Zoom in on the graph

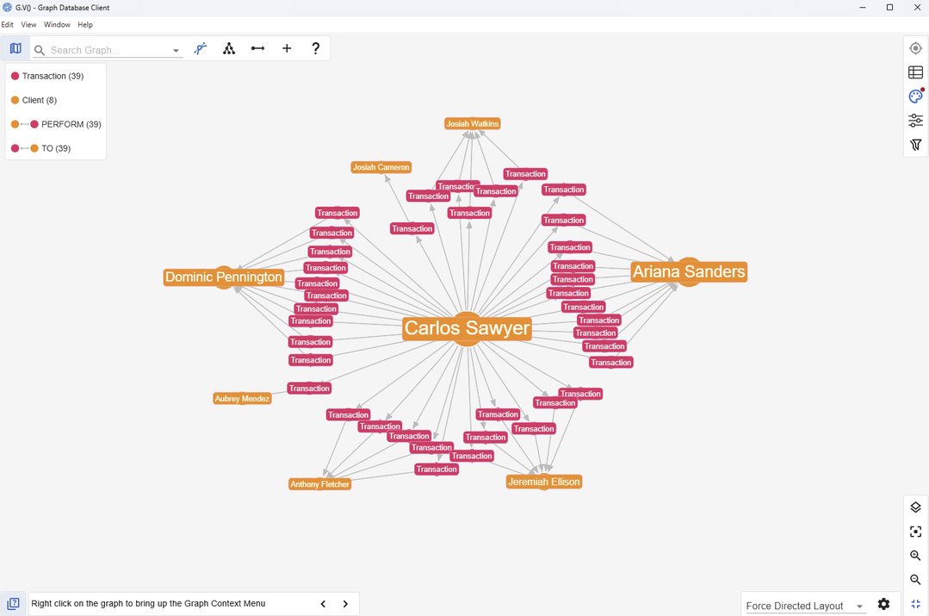coord(915,556)
